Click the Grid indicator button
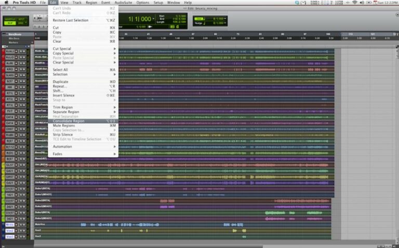The width and height of the screenshot is (399, 248). point(199,19)
